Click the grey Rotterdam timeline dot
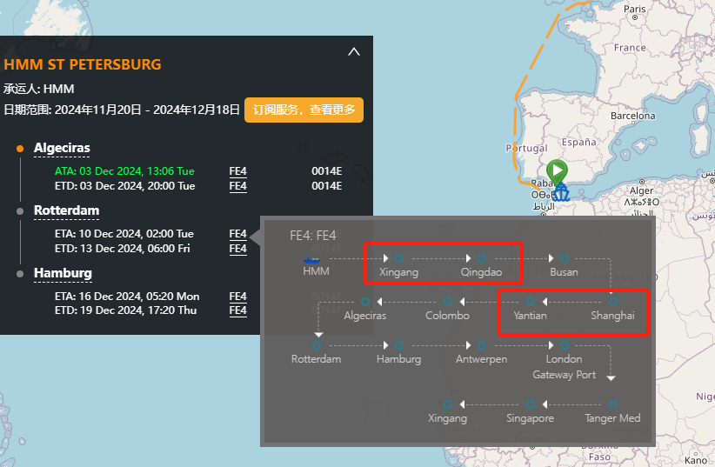715x467 pixels. [20, 211]
